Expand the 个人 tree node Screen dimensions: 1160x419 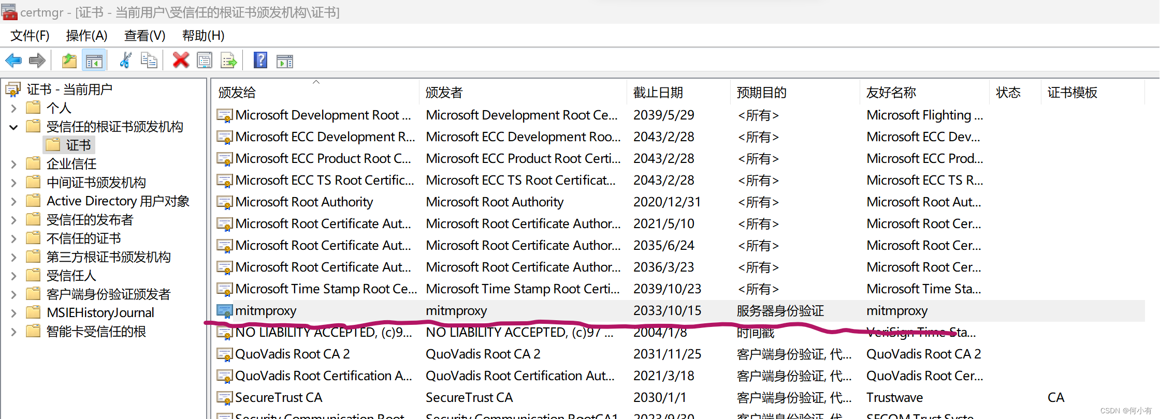(14, 108)
